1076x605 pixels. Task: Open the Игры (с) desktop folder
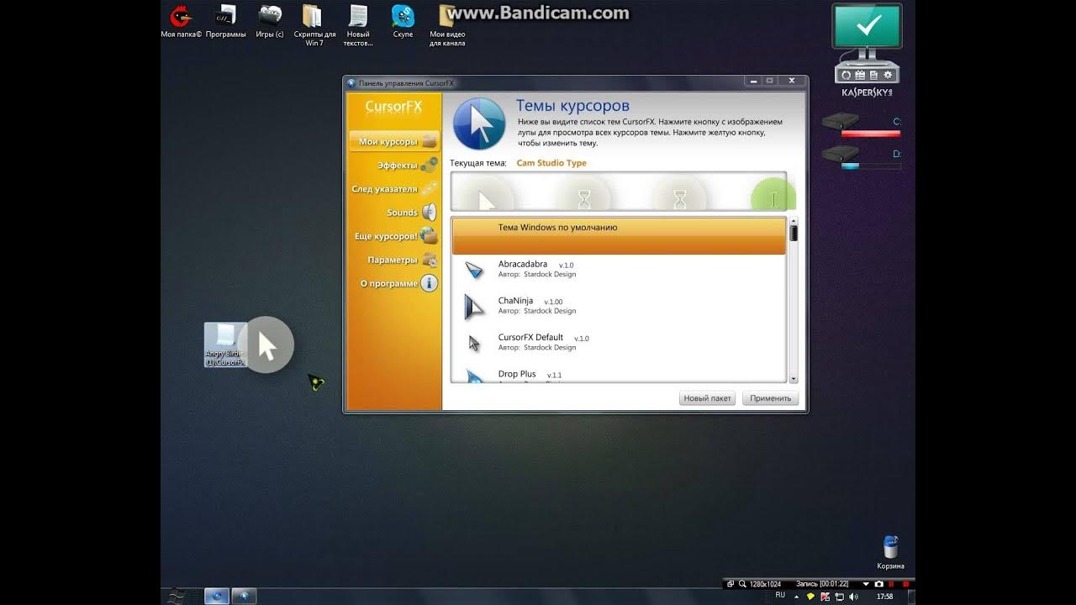point(270,22)
